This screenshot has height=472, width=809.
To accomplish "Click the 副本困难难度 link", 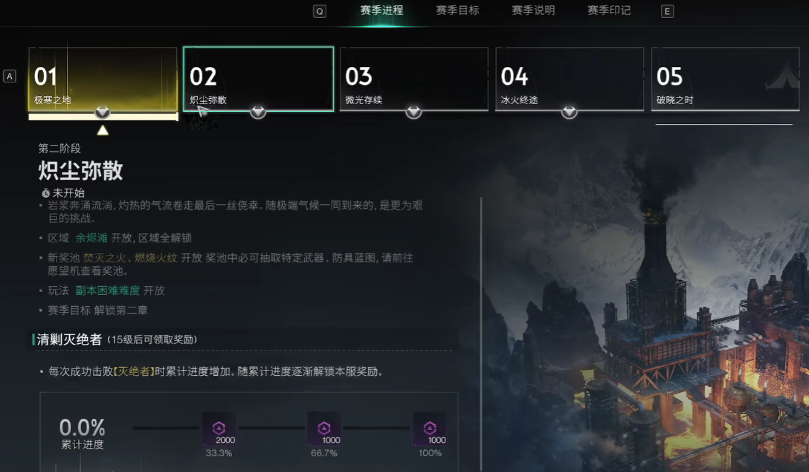I will (108, 290).
